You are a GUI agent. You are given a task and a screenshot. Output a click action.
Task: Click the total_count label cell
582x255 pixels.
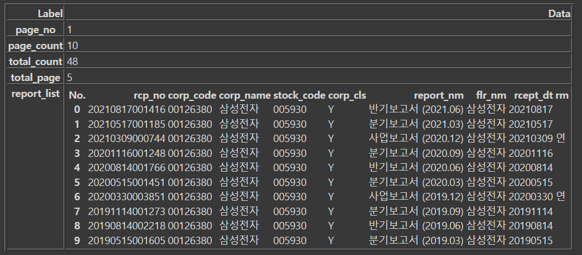click(35, 62)
